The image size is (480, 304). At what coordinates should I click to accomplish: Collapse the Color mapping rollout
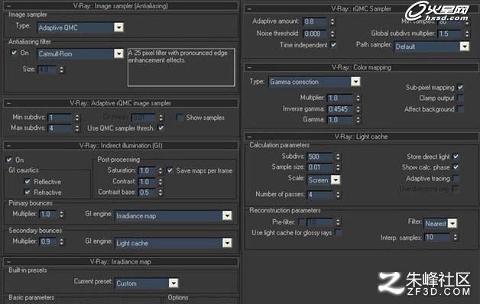[249, 67]
